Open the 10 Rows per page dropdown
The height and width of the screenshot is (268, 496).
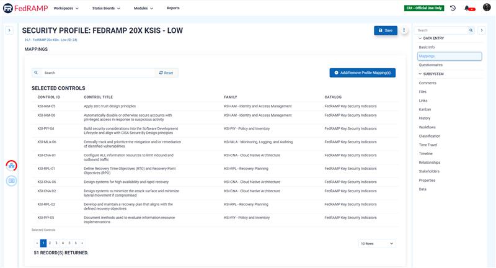(377, 244)
